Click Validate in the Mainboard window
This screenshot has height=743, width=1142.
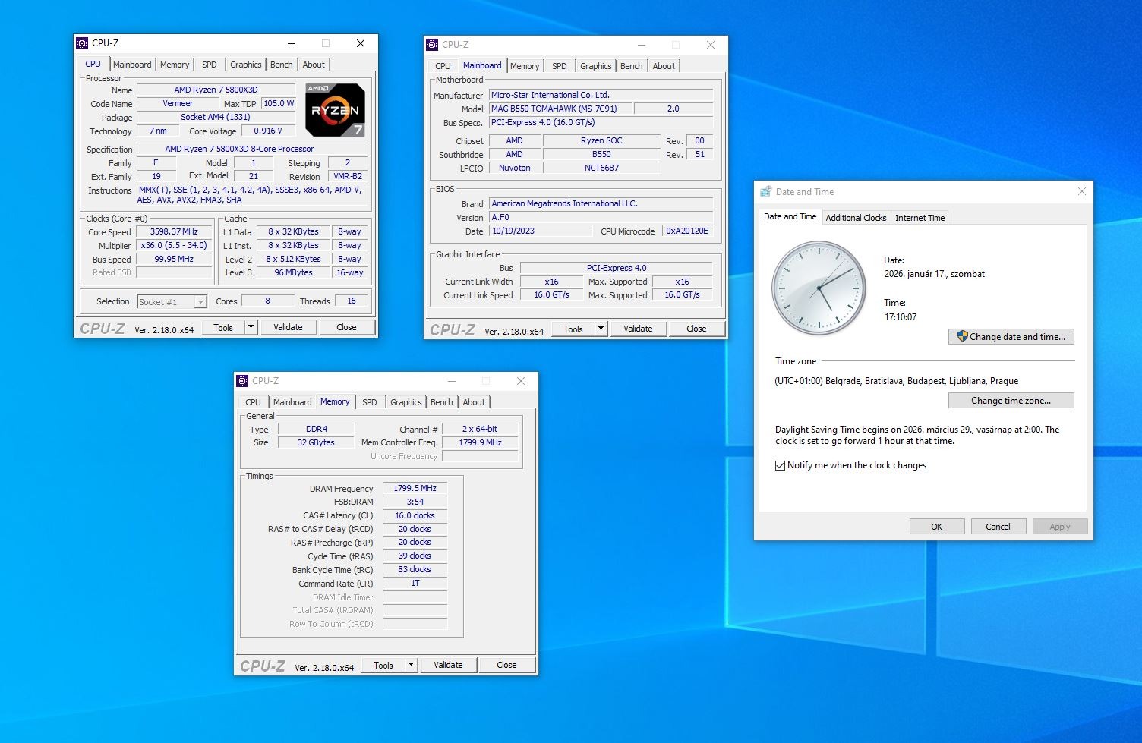[638, 329]
